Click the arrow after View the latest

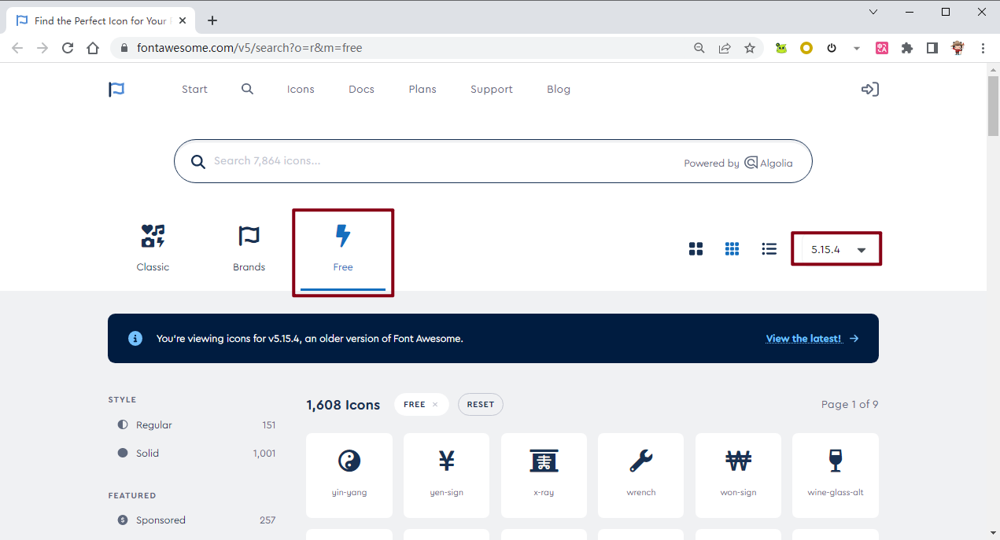854,339
